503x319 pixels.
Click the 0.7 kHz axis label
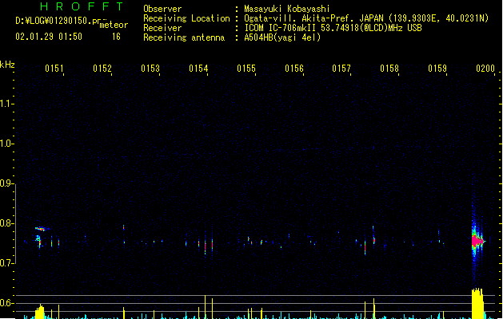(6, 263)
